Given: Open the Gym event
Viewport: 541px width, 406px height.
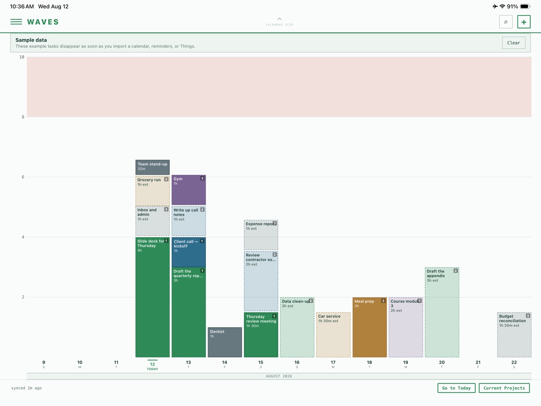Looking at the screenshot, I should (189, 190).
